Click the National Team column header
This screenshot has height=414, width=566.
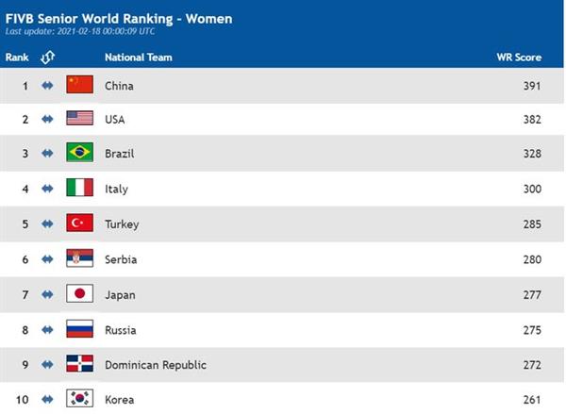(x=139, y=57)
